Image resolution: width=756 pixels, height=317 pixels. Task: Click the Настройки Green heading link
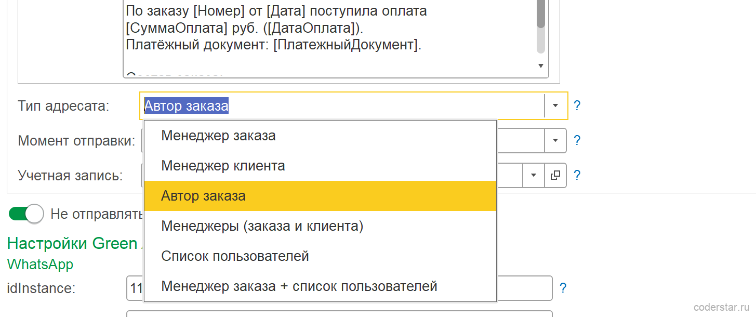click(72, 243)
